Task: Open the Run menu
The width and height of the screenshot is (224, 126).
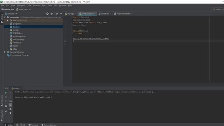Action: coord(44,6)
